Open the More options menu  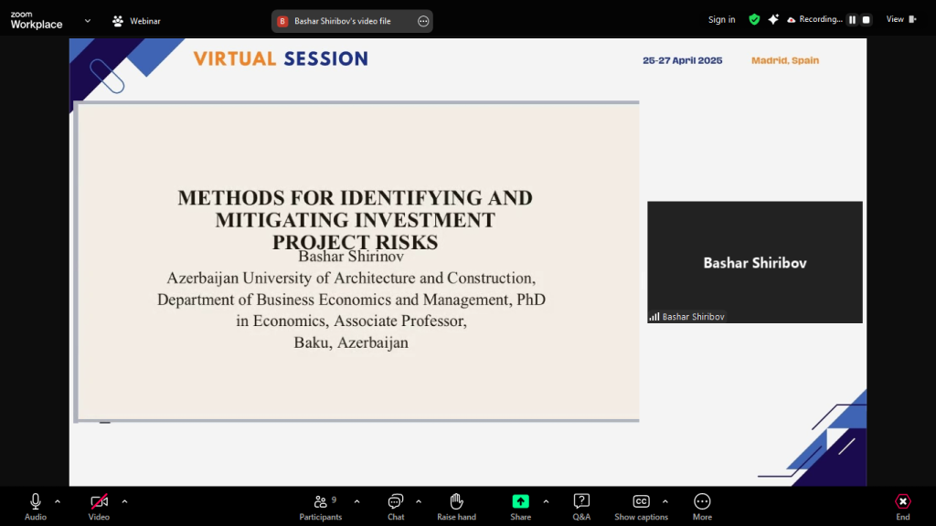click(x=702, y=501)
